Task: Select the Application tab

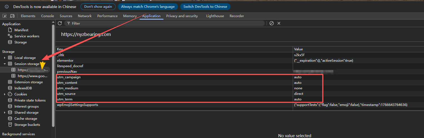Action: click(151, 16)
